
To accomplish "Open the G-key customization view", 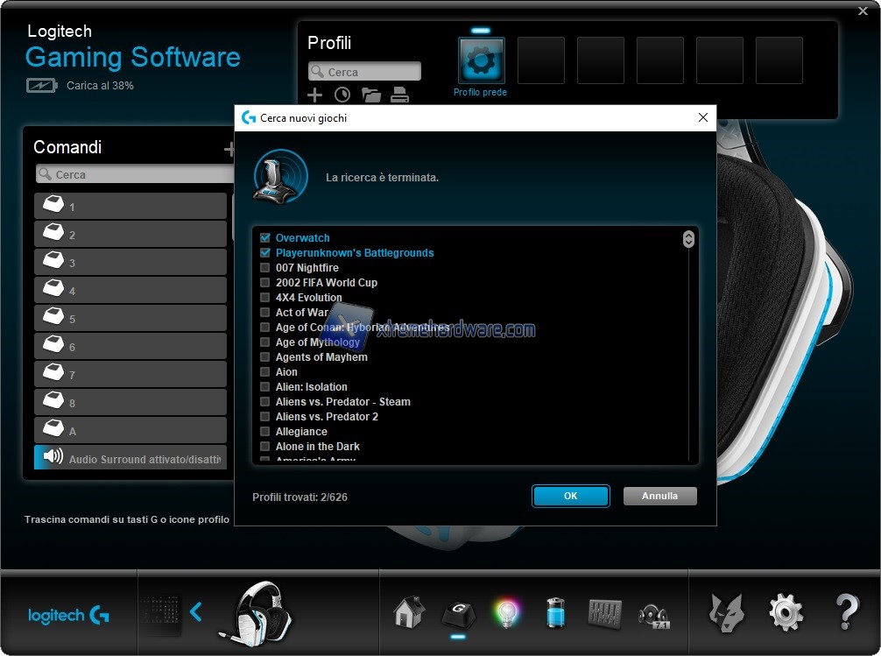I will click(457, 612).
